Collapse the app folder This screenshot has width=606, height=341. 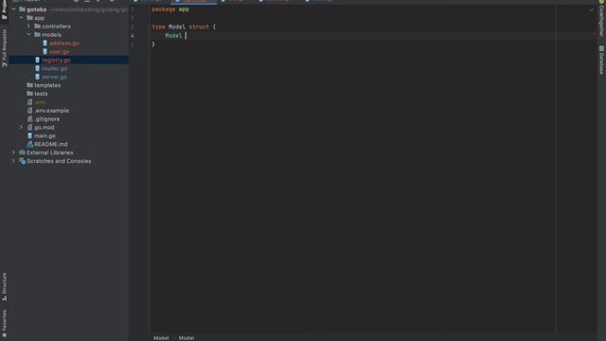[x=21, y=18]
